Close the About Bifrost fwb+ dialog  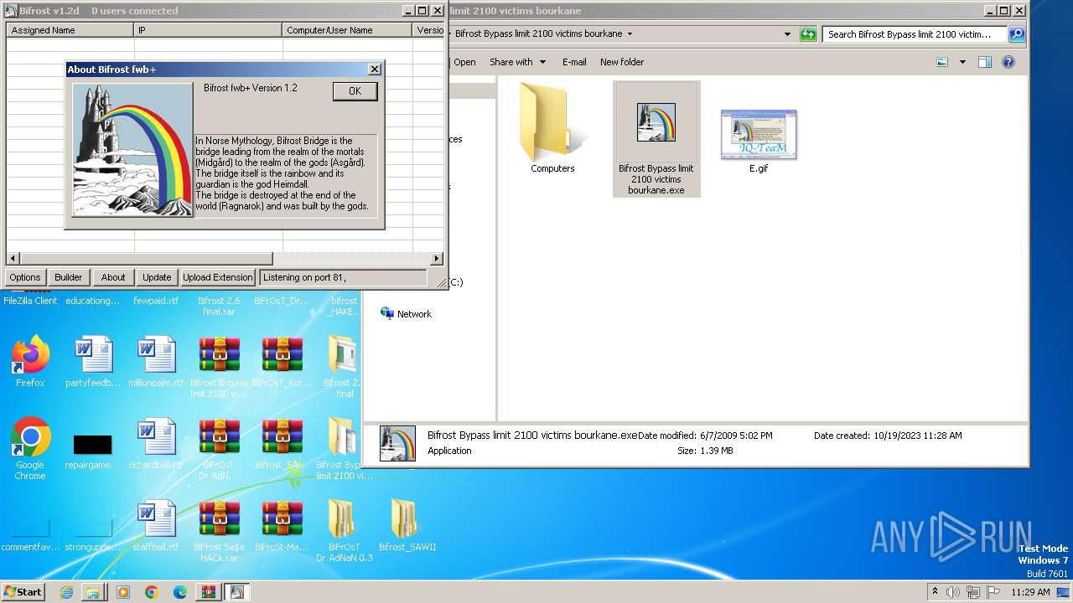coord(374,70)
